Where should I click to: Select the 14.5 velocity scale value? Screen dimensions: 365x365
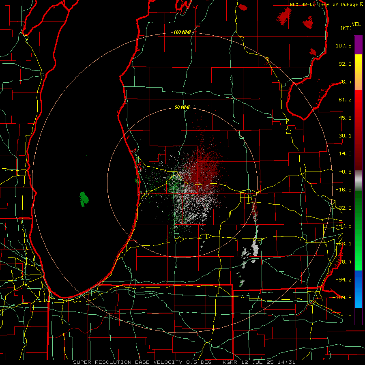(345, 154)
